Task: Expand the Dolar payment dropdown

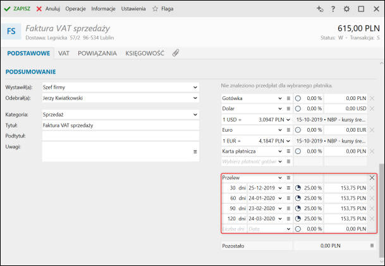Action: pos(280,108)
